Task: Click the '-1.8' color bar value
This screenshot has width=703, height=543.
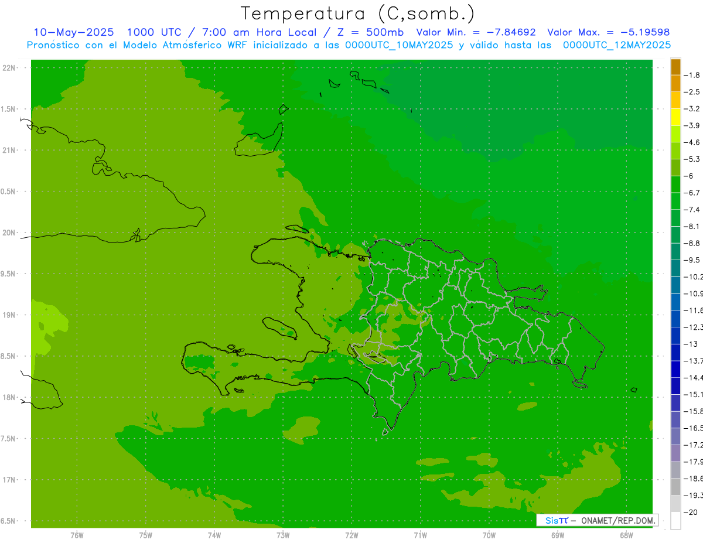Action: [x=691, y=75]
